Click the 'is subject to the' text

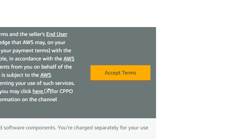[20, 75]
